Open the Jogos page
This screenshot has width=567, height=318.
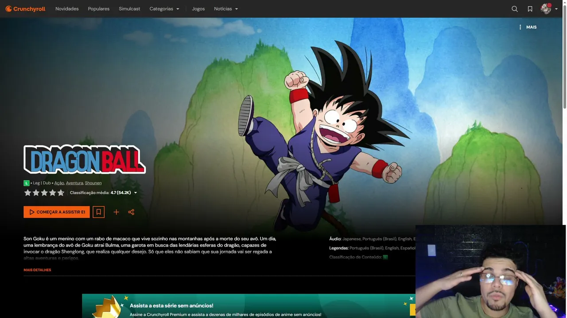198,9
